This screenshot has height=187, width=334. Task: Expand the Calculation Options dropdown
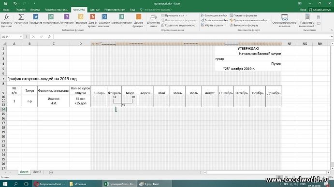coord(307,20)
